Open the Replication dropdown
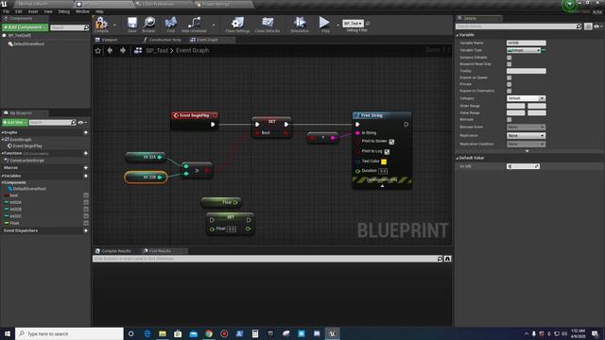605x340 pixels. tap(526, 136)
